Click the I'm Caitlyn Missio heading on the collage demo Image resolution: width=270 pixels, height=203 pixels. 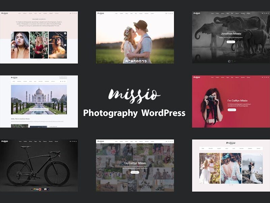[135, 163]
